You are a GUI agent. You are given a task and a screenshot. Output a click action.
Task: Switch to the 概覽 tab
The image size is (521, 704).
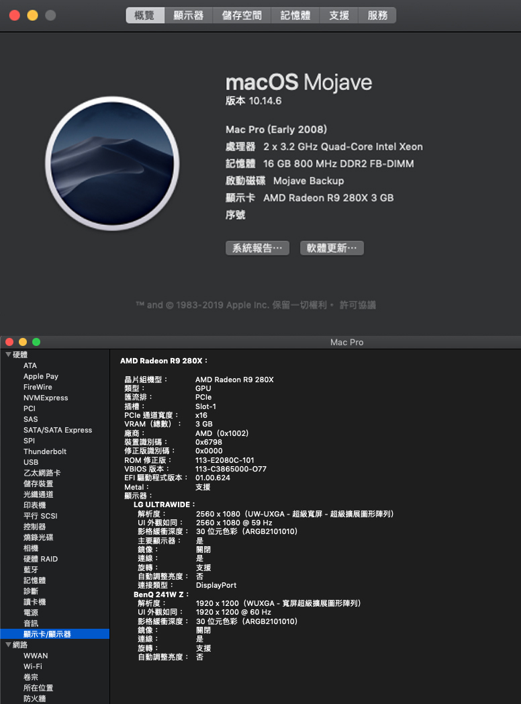point(145,15)
